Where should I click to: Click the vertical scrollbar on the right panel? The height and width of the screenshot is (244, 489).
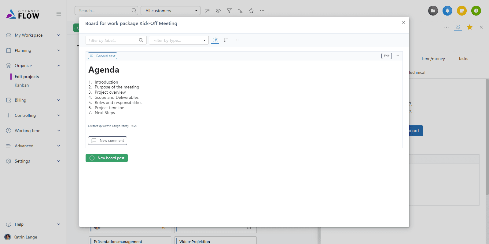487,137
